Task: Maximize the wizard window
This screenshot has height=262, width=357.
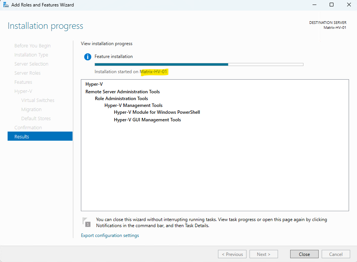Action: (332, 5)
